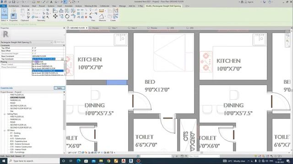This screenshot has width=293, height=164.
Task: Click the view scale 1/8" = 1'-0"
Action: (x=72, y=153)
